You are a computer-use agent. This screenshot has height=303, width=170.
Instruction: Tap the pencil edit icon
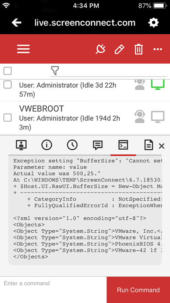point(119,49)
